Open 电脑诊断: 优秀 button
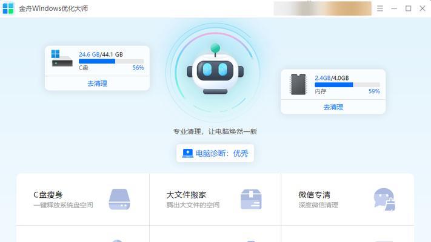Viewport: 431px width, 242px height. [x=215, y=153]
